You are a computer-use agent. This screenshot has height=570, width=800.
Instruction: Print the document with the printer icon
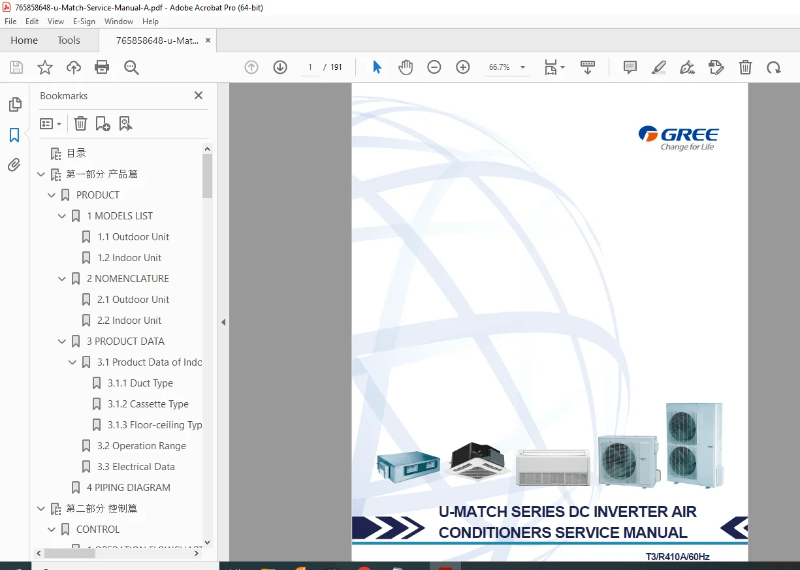pos(102,67)
